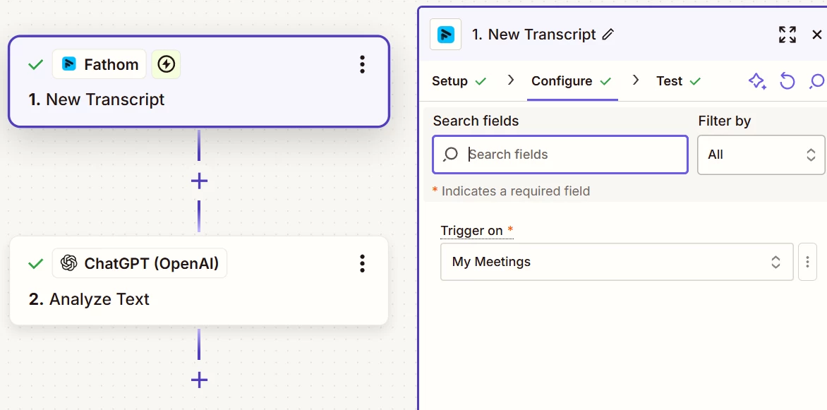
Task: Click the green checkmark on ChatGPT step
Action: pyautogui.click(x=35, y=263)
